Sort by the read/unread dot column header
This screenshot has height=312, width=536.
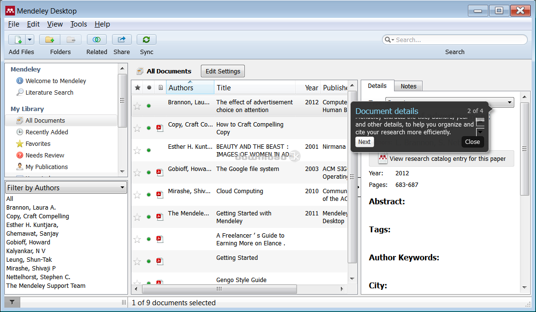pos(149,88)
